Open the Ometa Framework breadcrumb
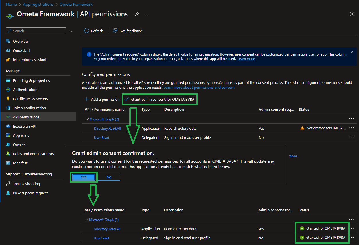The width and height of the screenshot is (359, 245). (x=76, y=4)
